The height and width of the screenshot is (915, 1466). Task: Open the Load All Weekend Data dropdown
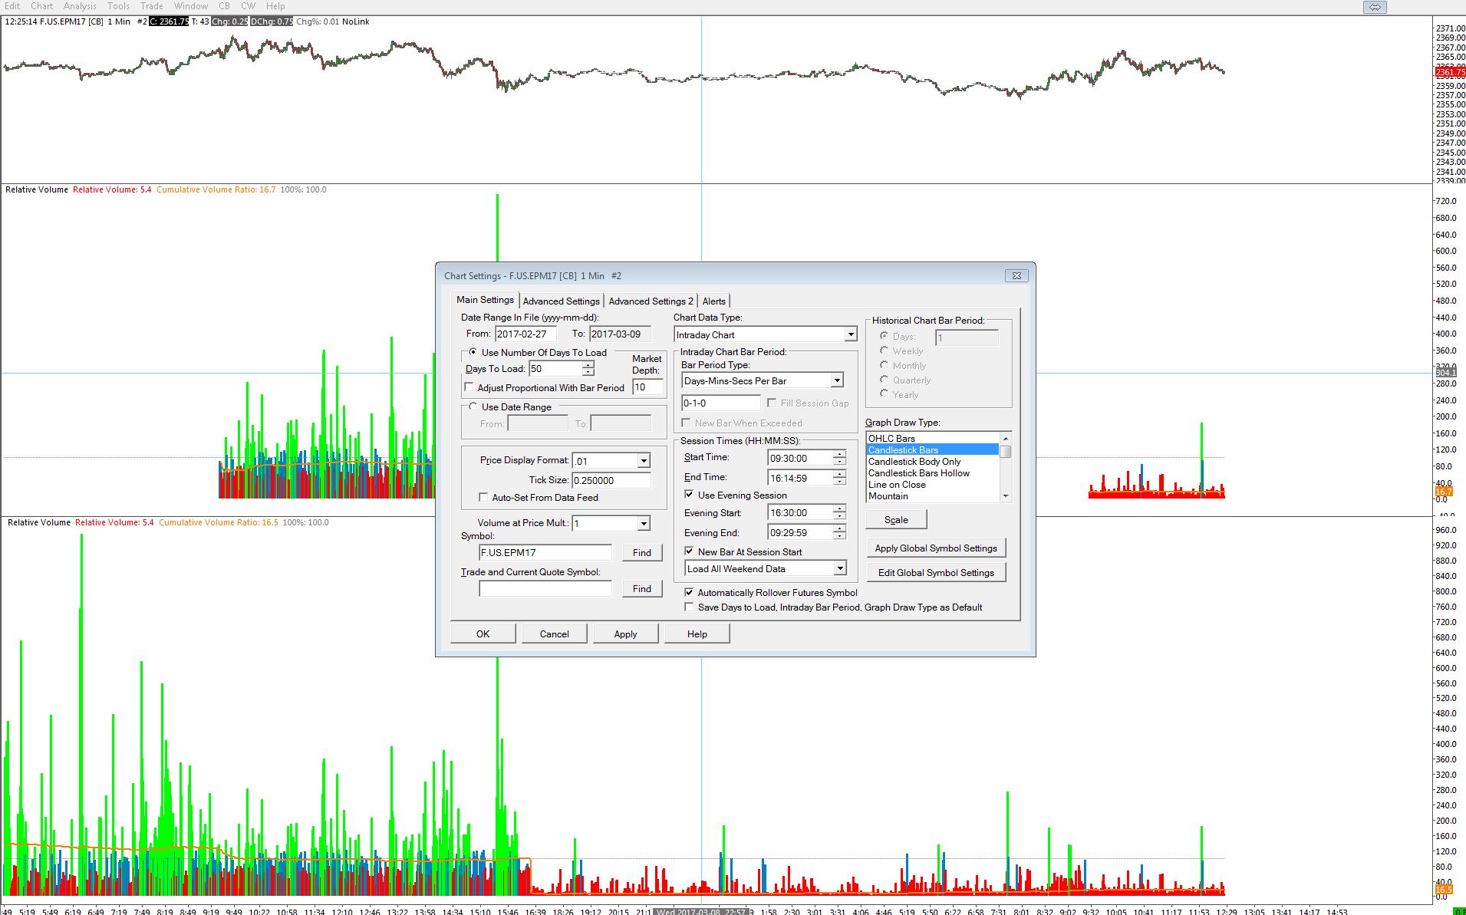[840, 568]
